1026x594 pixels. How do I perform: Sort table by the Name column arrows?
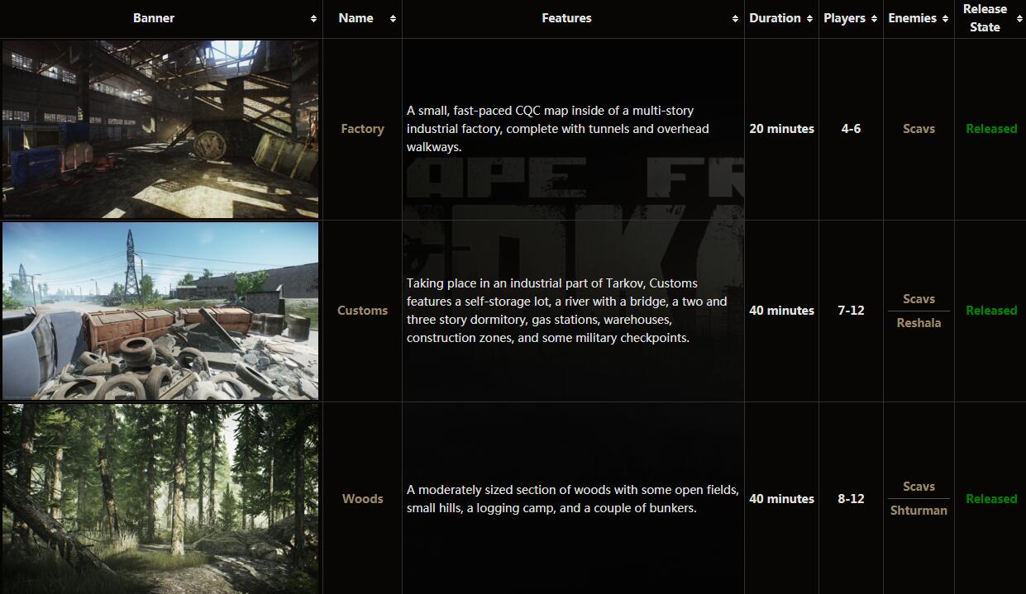393,18
